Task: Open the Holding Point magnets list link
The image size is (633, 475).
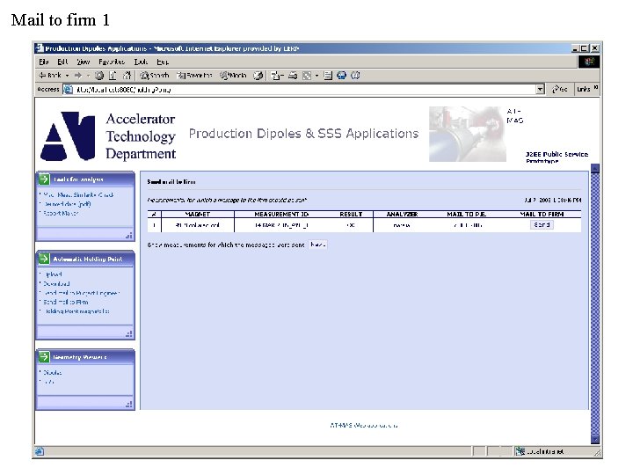Action: point(76,311)
